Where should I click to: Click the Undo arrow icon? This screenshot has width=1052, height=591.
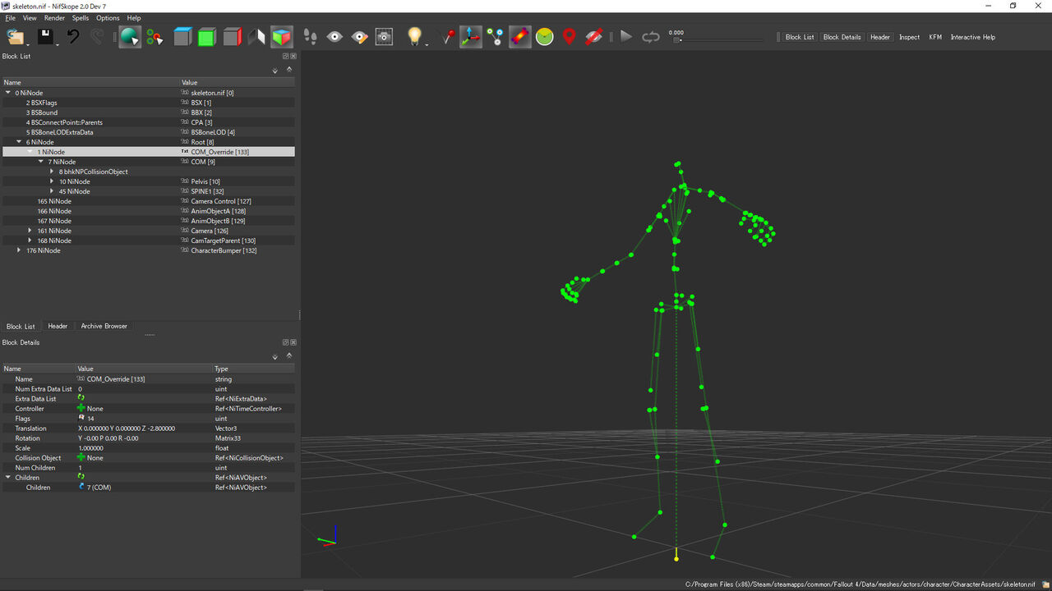(x=73, y=37)
